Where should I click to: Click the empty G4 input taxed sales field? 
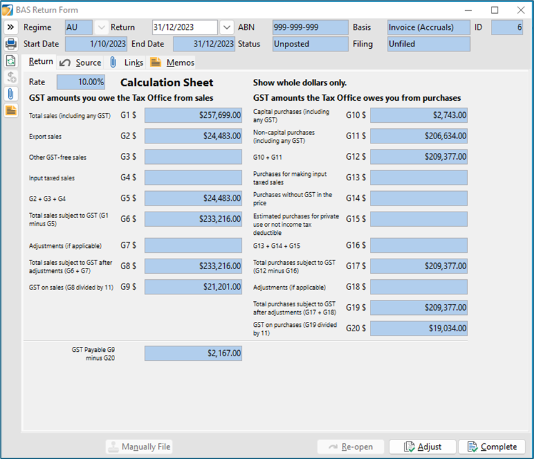[x=193, y=178]
